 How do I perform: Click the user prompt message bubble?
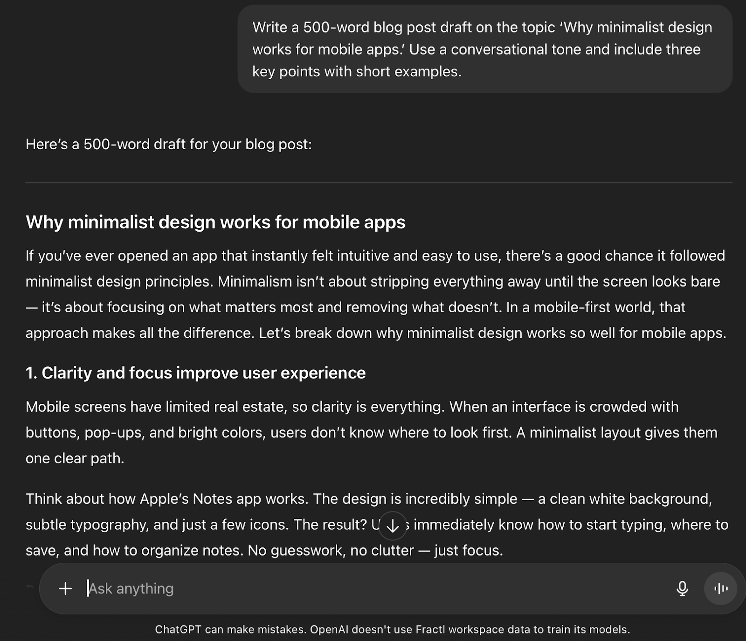point(485,49)
